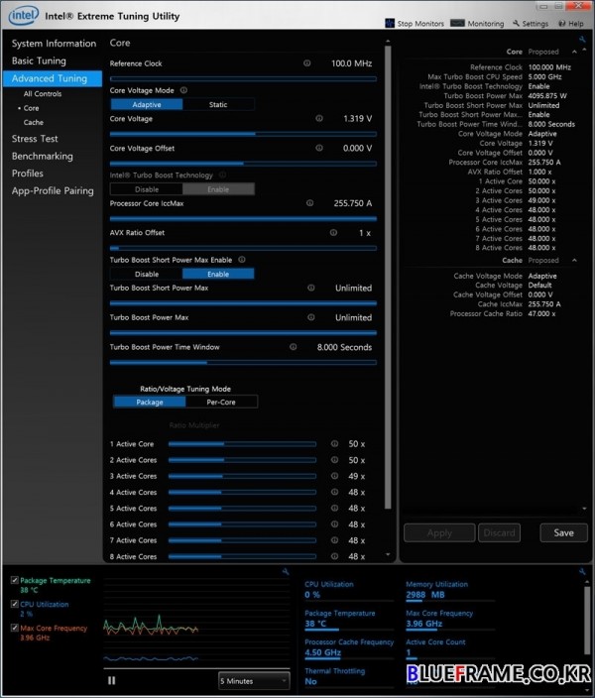
Task: Select Per-Core ratio/voltage tuning mode
Action: 221,402
